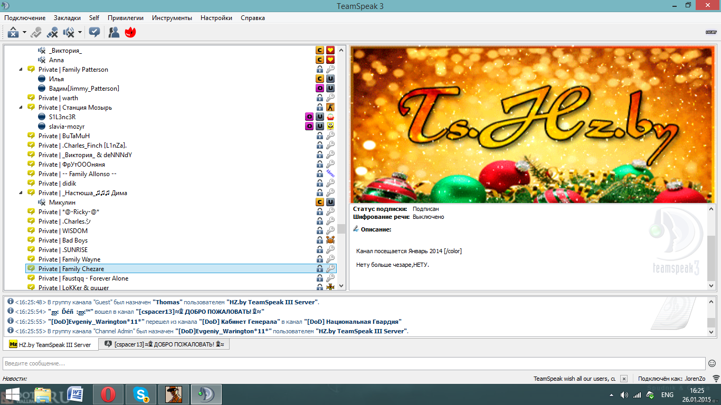721x405 pixels.
Task: Select Private | Faustqq - Forever Alone channel
Action: pyautogui.click(x=83, y=278)
